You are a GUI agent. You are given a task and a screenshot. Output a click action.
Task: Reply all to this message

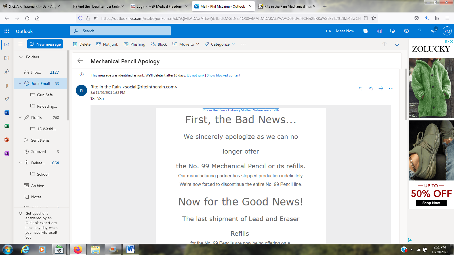pos(371,88)
